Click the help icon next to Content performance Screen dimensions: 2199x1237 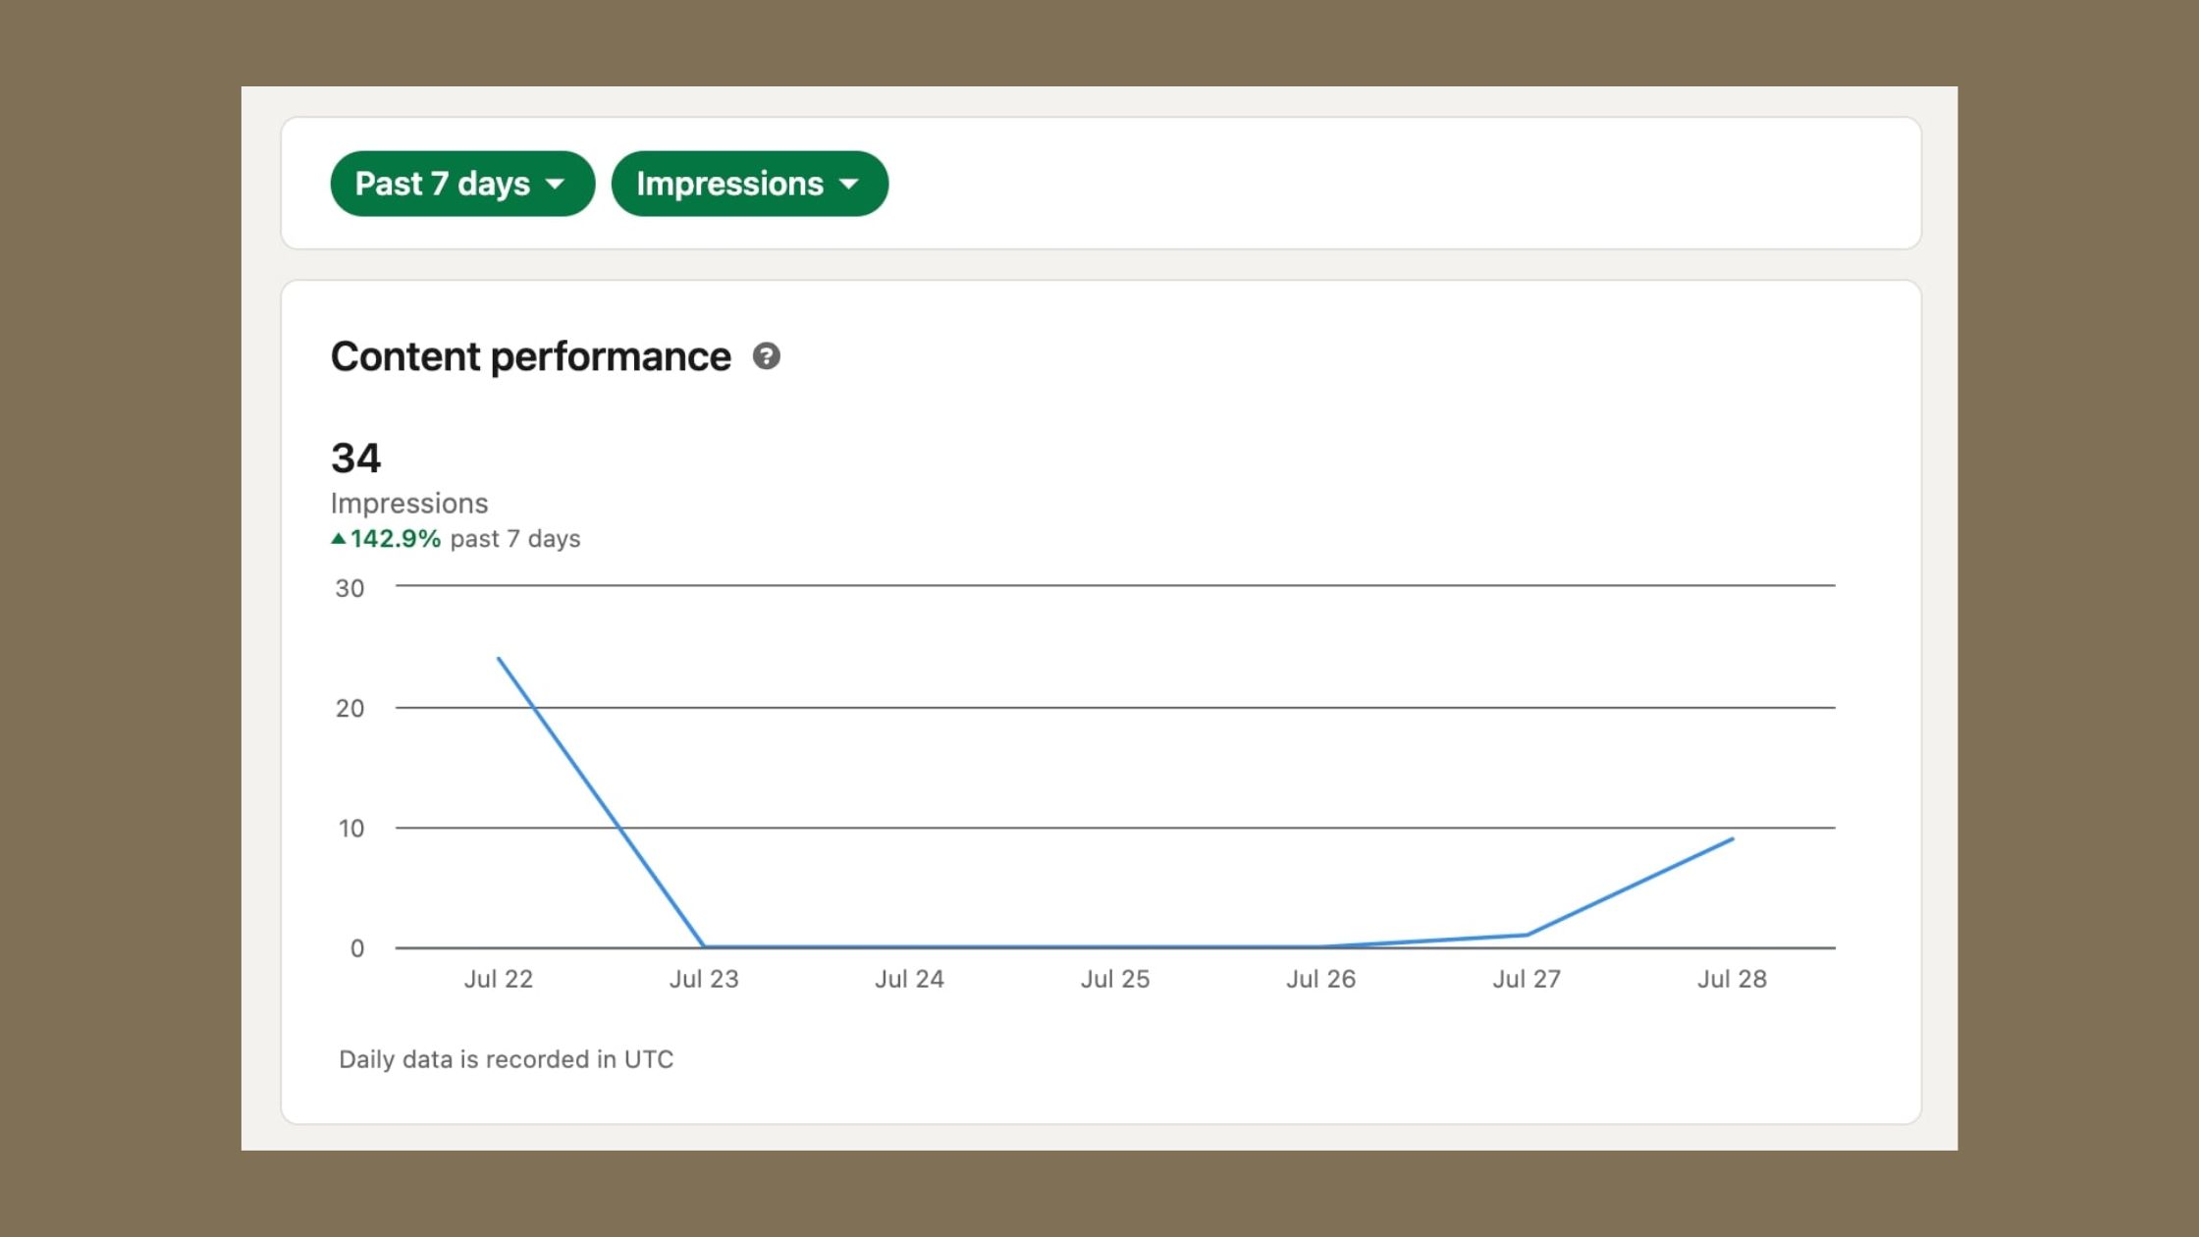pos(767,357)
